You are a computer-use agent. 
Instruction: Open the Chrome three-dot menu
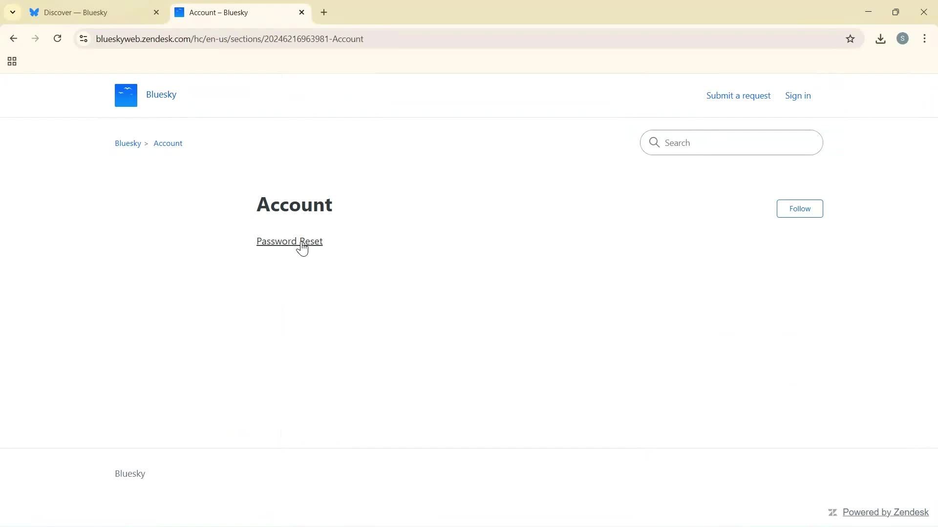tap(924, 39)
